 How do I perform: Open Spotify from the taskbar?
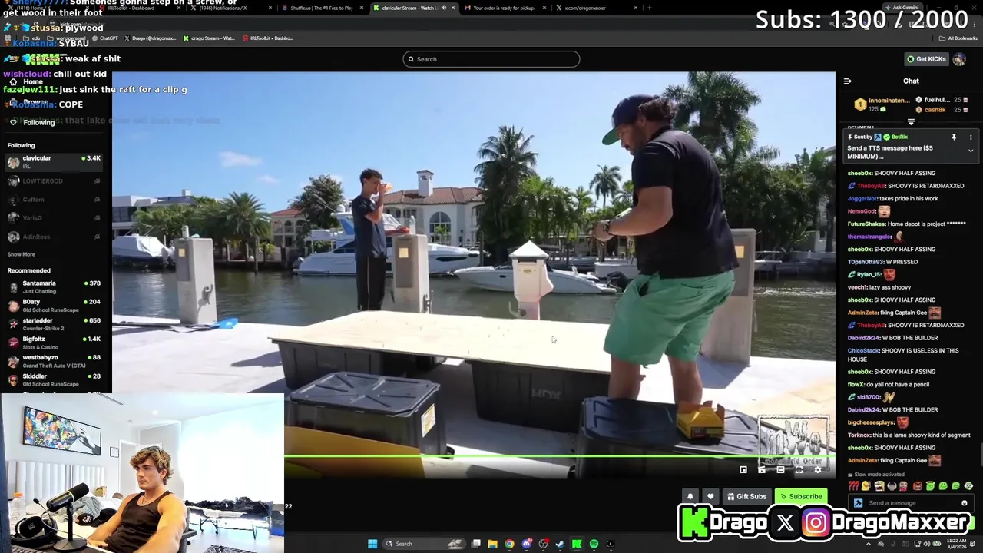[594, 544]
